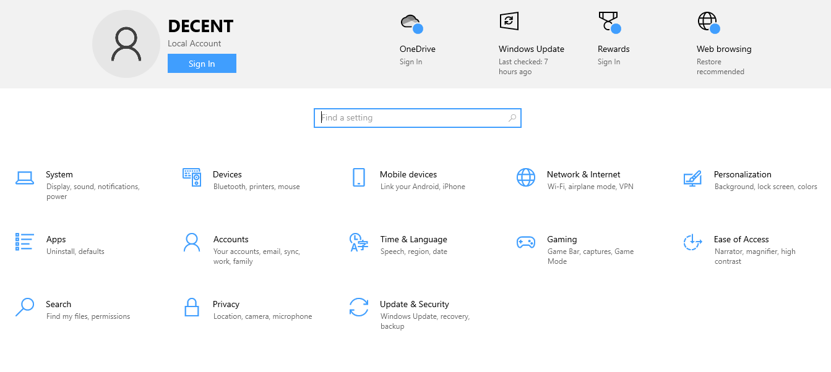
Task: Click the OneDrive cloud icon
Action: tap(411, 23)
